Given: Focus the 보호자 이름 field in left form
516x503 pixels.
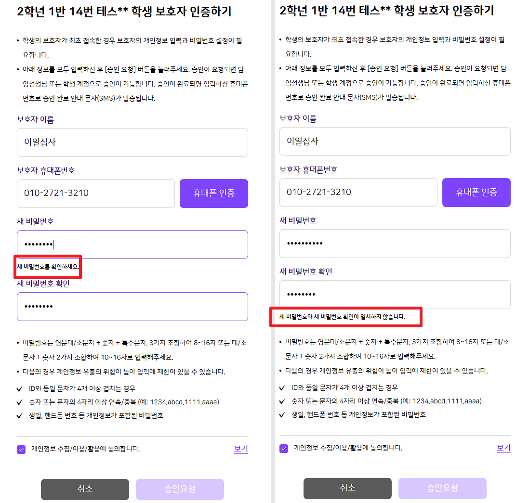Looking at the screenshot, I should [132, 142].
